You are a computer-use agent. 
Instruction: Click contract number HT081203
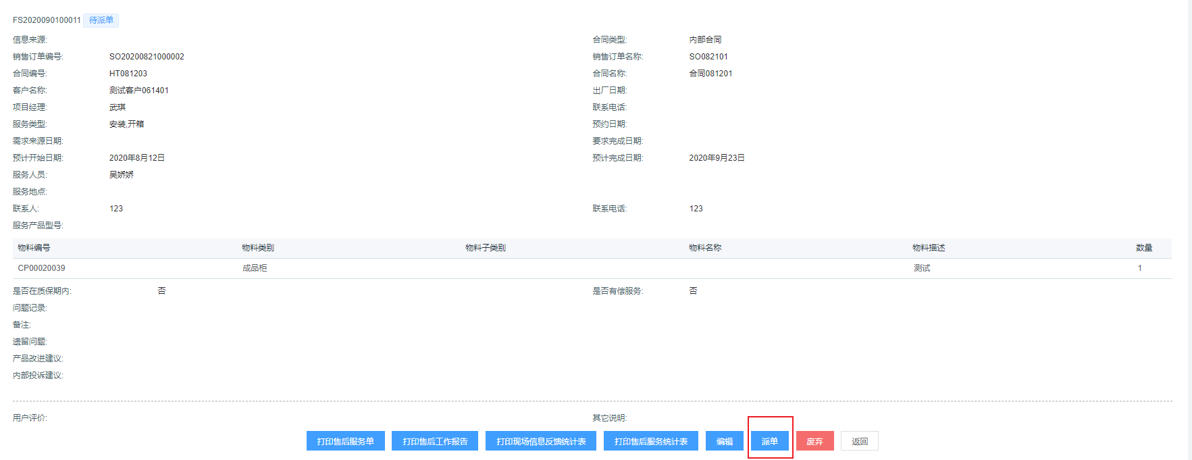[128, 74]
